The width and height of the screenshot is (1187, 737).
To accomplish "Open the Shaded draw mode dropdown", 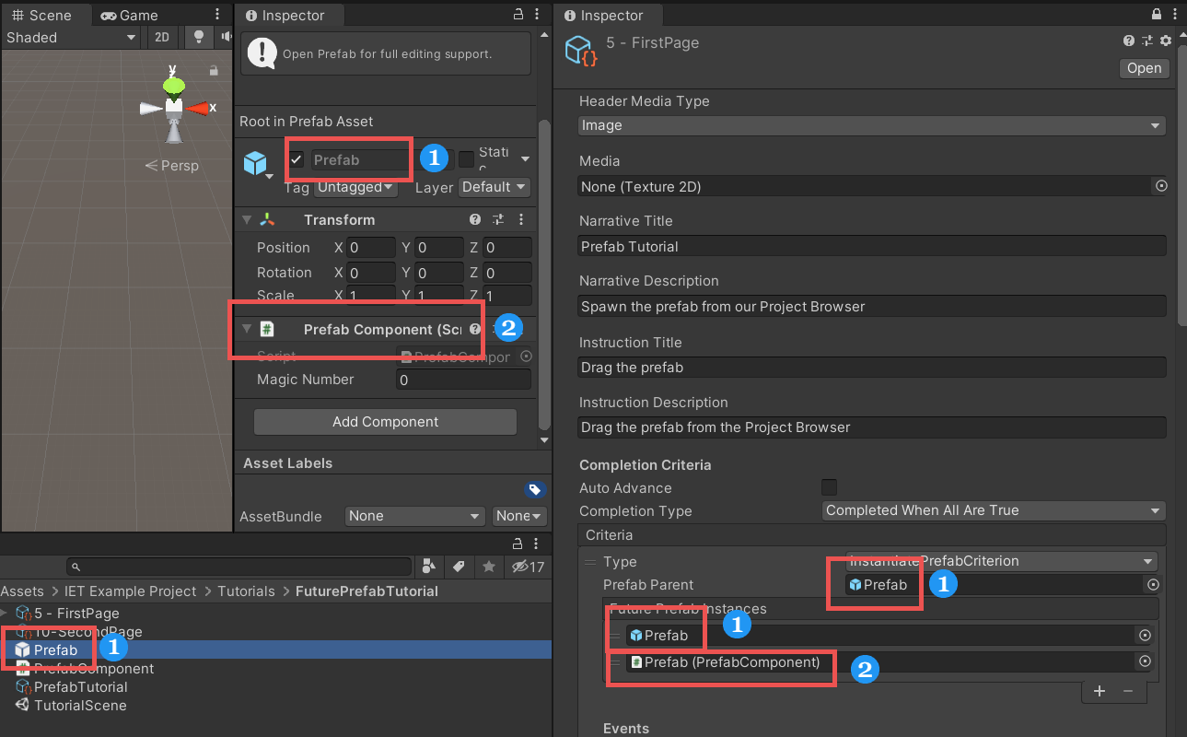I will click(71, 38).
